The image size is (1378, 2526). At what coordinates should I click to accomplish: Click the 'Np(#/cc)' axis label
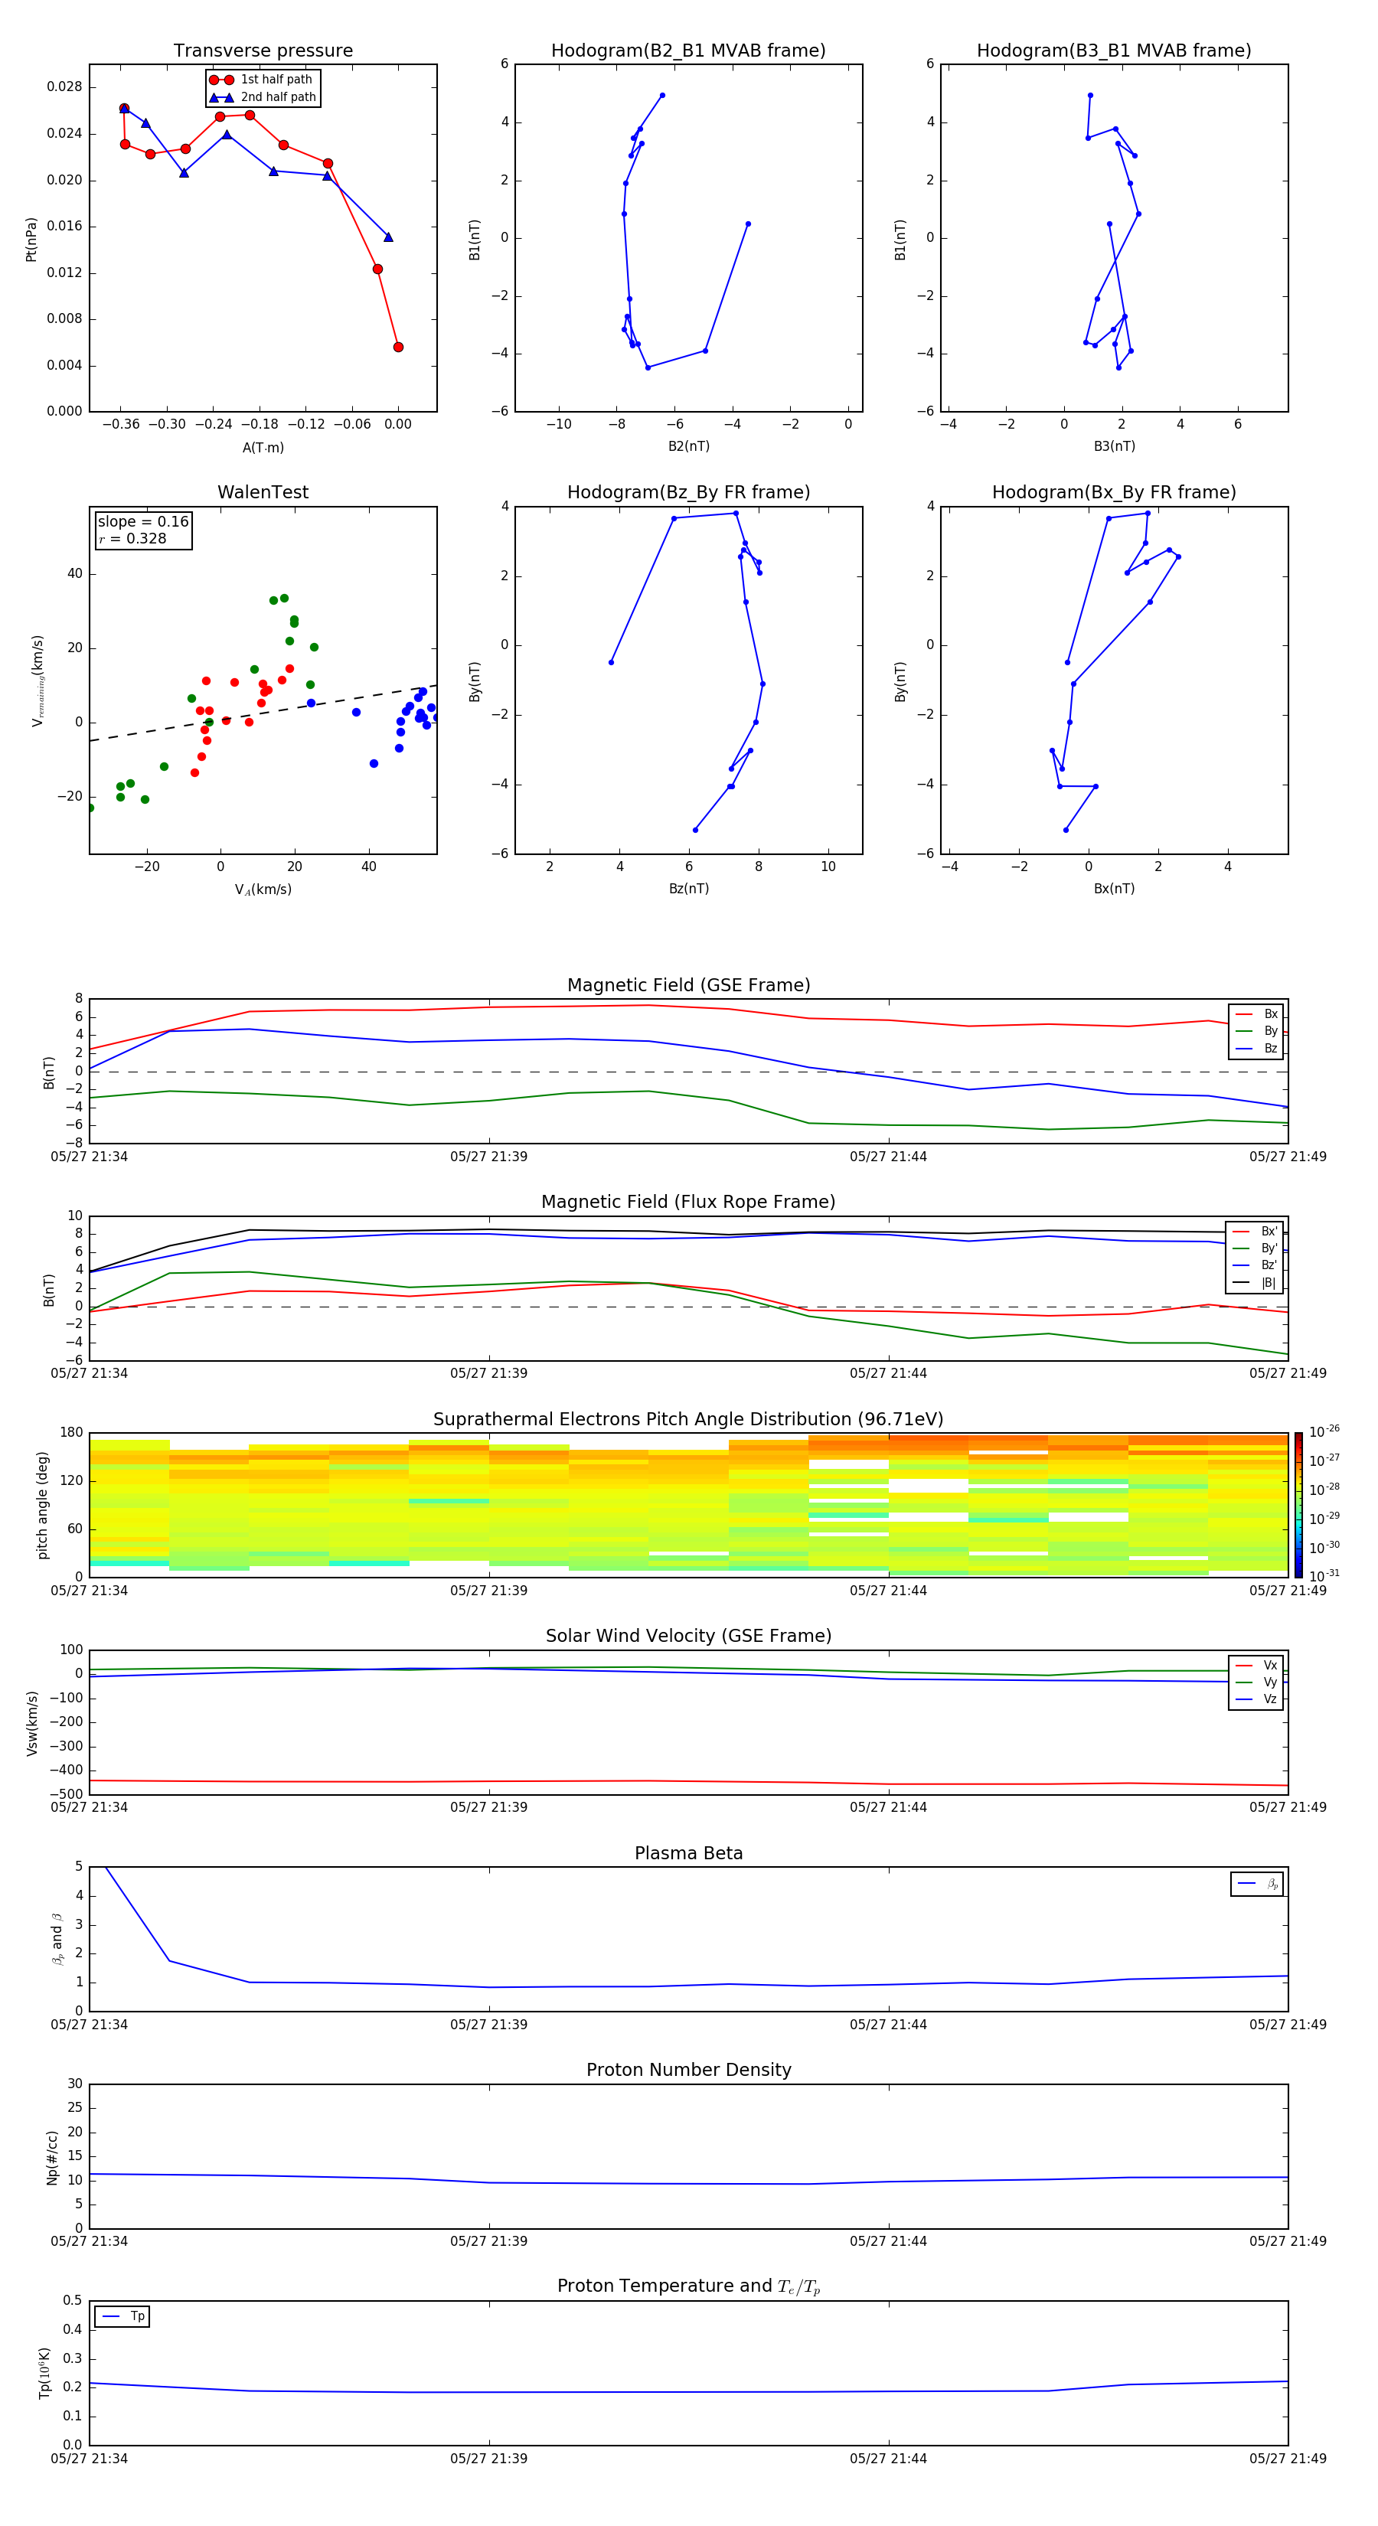coord(53,2157)
